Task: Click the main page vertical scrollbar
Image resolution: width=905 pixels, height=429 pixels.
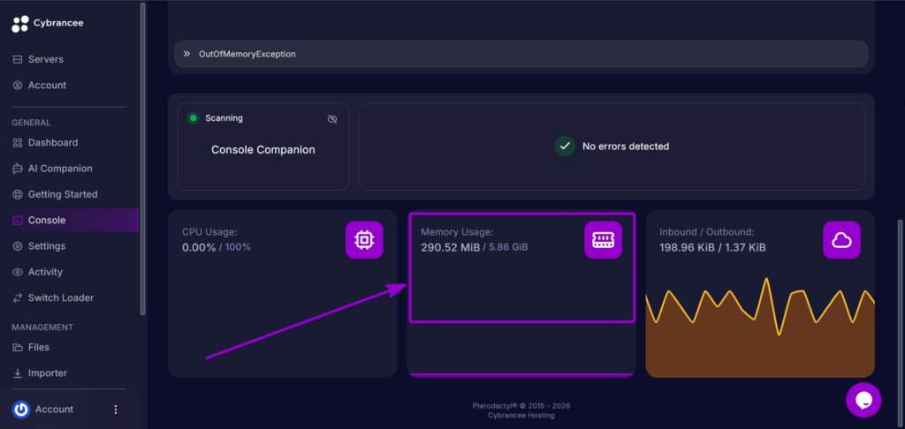Action: (x=901, y=323)
